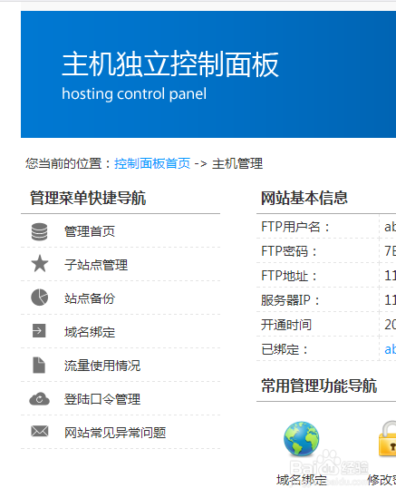Click the FTP密码 label
Viewport: 396px width, 498px height.
[289, 251]
